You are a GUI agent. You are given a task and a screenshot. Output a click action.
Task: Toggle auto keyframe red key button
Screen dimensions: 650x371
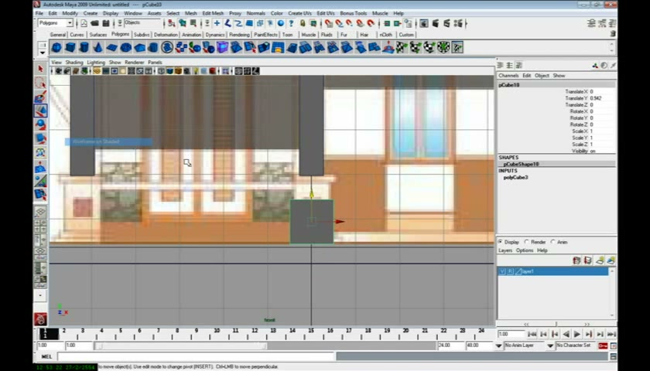click(603, 345)
